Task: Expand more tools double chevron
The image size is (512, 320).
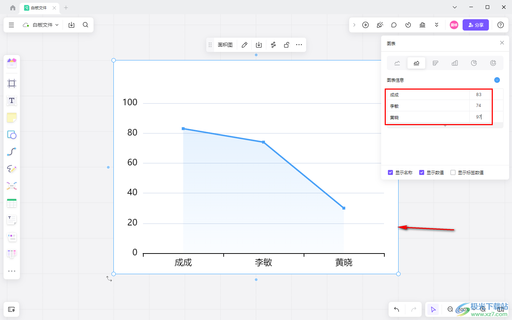Action: coord(437,25)
